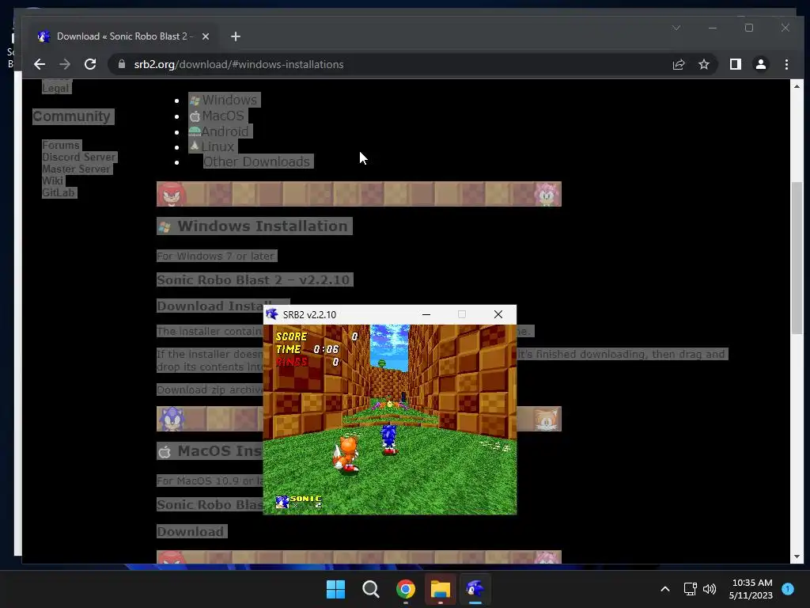The height and width of the screenshot is (608, 810).
Task: Open the Chrome tab search dropdown arrow
Action: click(676, 28)
